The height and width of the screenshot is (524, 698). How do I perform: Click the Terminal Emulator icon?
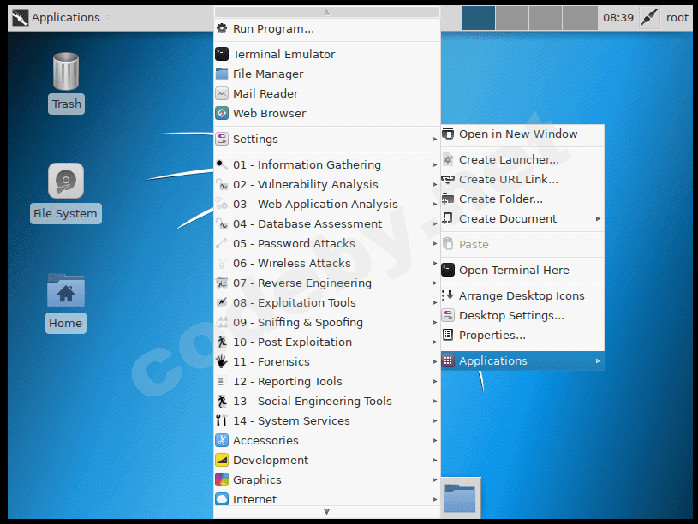pos(222,54)
